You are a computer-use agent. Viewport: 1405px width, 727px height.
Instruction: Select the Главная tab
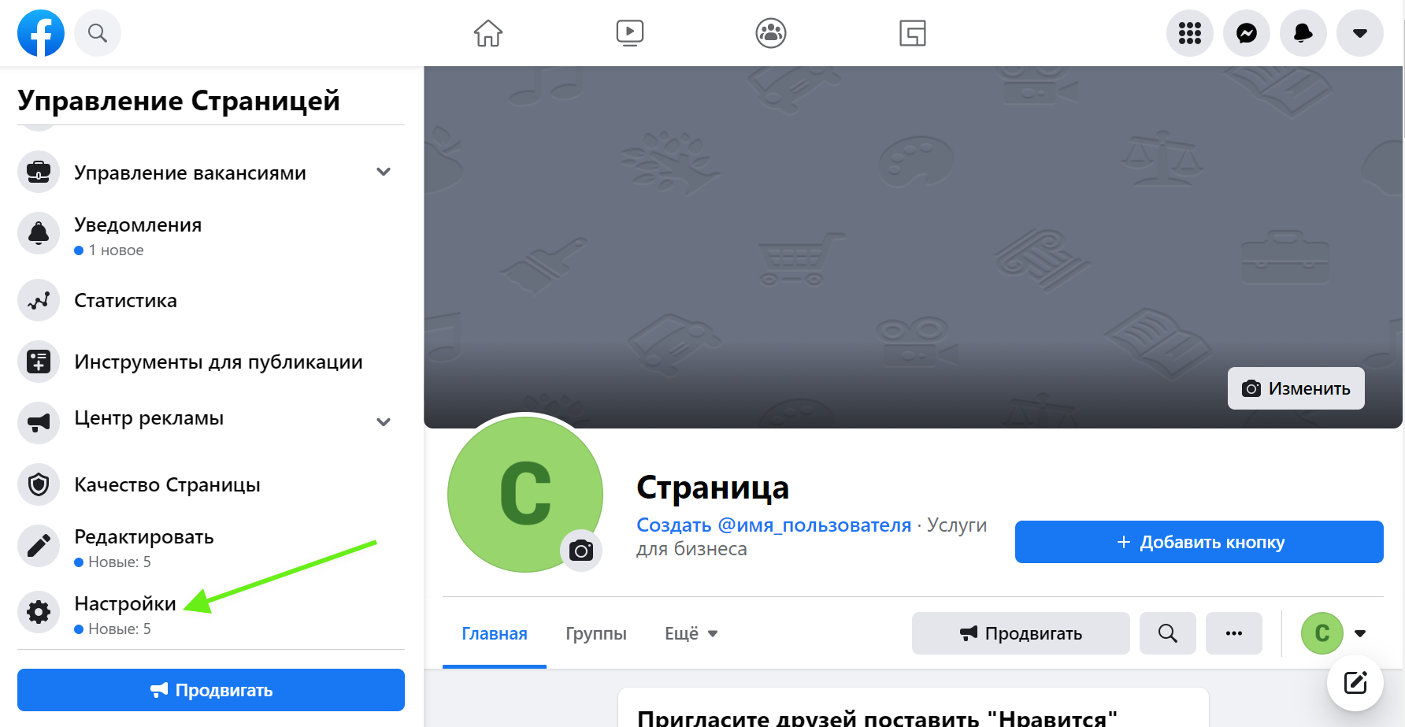495,633
